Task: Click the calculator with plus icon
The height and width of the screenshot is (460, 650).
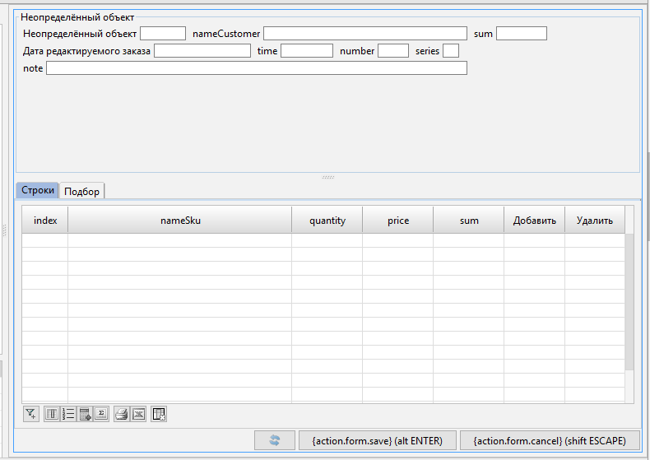Action: [85, 414]
